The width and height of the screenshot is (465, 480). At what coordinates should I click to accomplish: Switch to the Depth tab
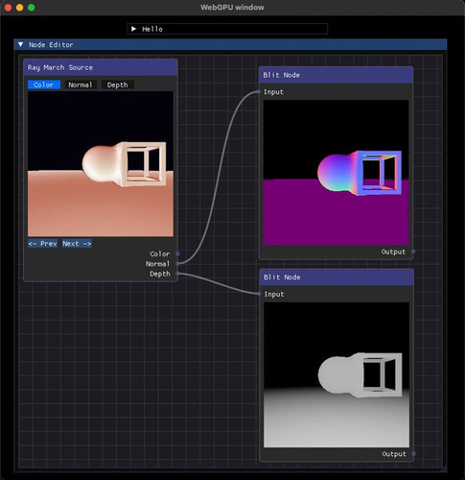(117, 84)
